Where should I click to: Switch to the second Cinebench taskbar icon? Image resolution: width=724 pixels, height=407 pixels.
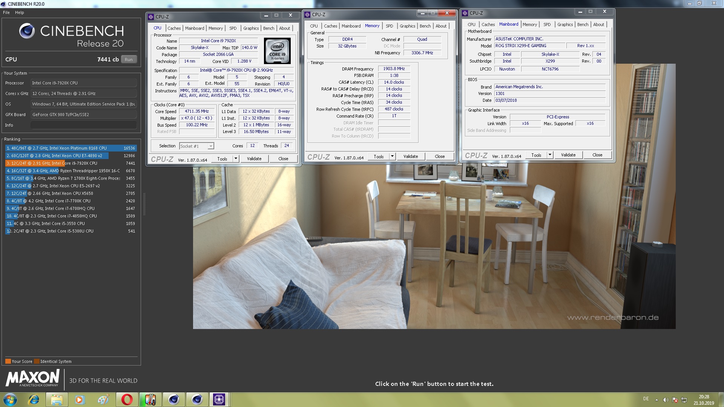click(x=196, y=399)
